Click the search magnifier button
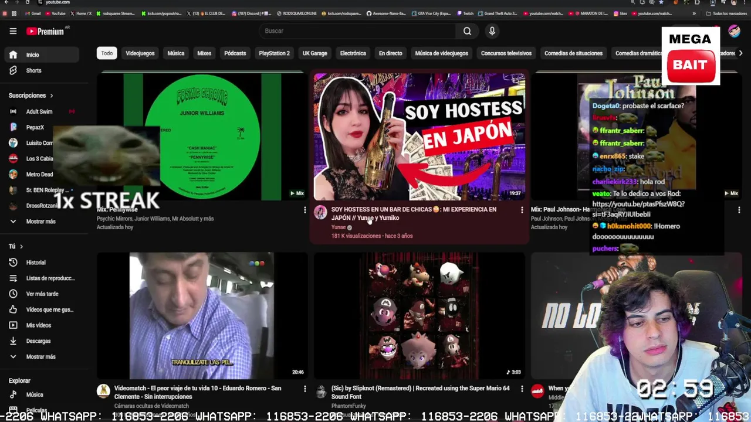This screenshot has width=751, height=422. [x=467, y=31]
